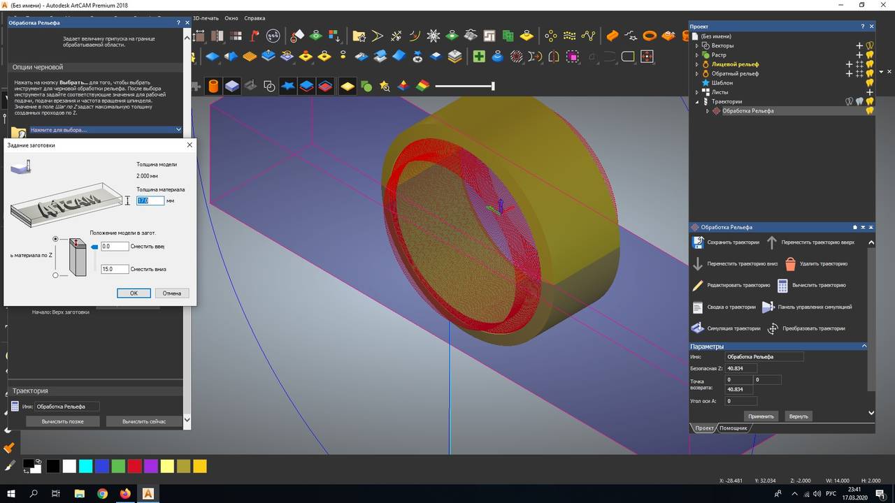Image resolution: width=895 pixels, height=503 pixels.
Task: Start the Toolpath simulation icon
Action: (x=697, y=328)
